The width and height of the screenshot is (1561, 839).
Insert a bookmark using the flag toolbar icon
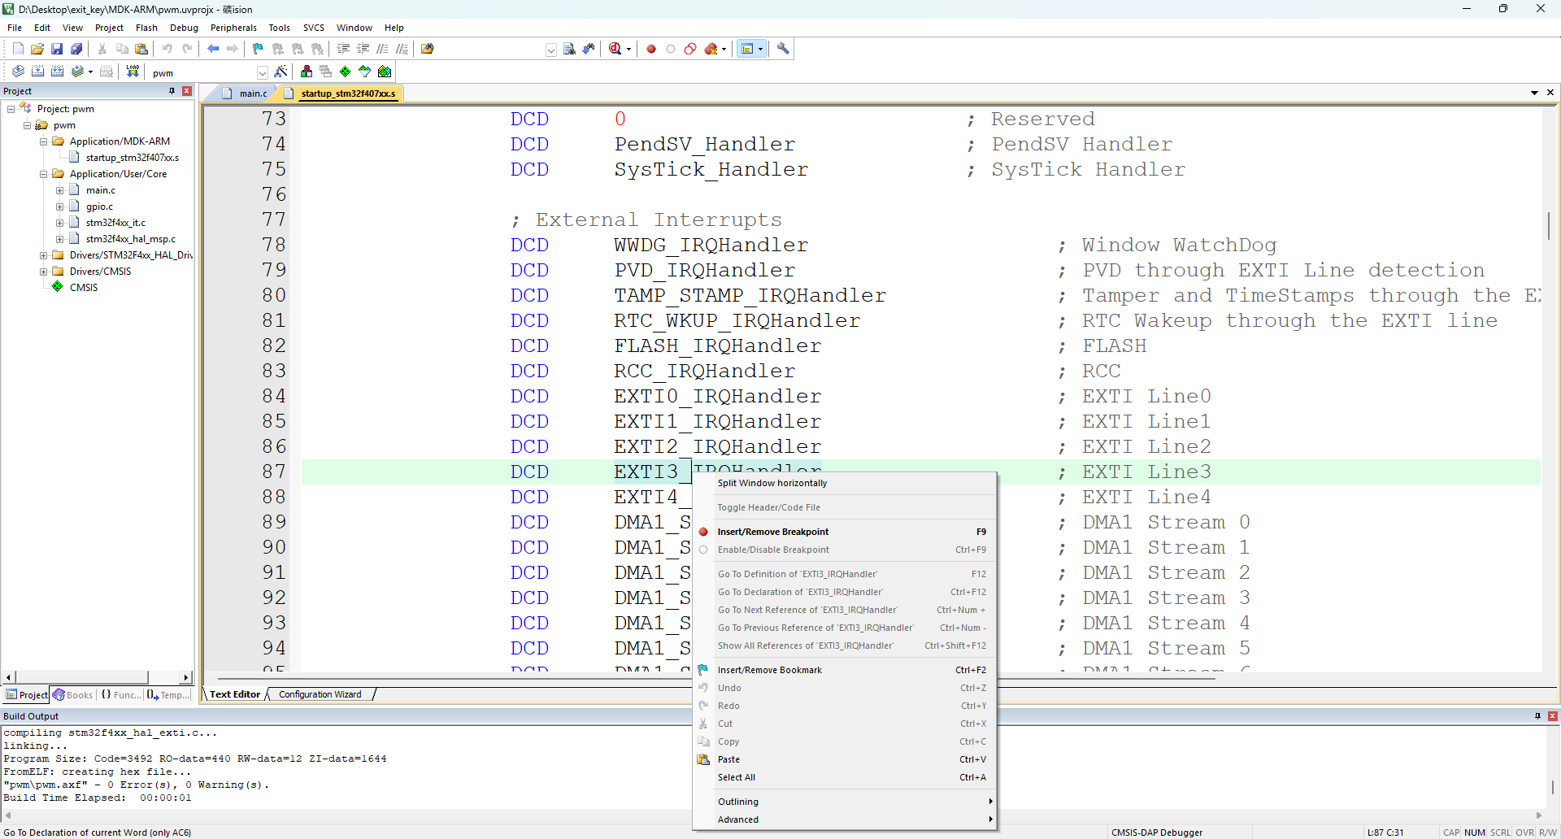tap(259, 49)
